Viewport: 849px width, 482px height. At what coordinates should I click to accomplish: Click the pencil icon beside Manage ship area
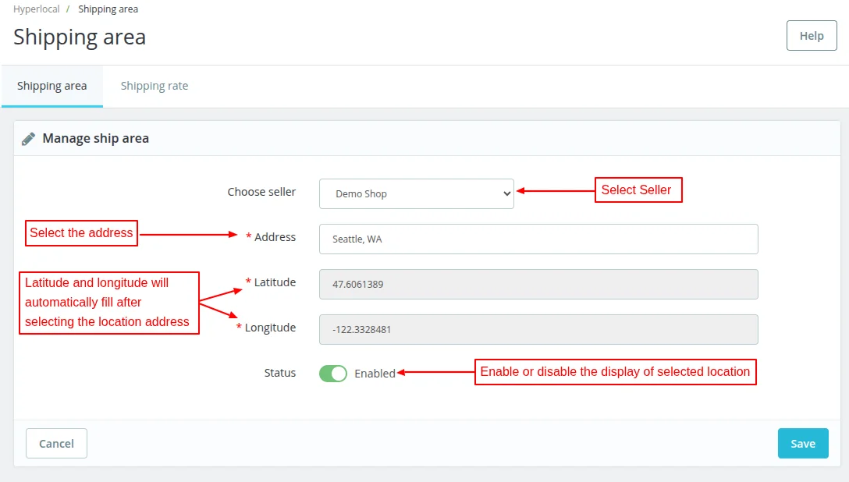tap(29, 139)
